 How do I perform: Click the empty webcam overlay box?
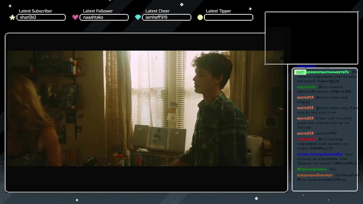click(x=311, y=38)
